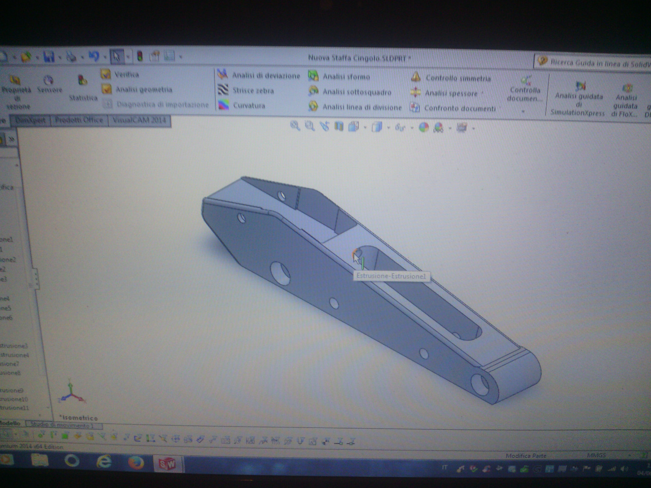Toggle Curvatura display
Image resolution: width=651 pixels, height=488 pixels.
click(x=241, y=105)
